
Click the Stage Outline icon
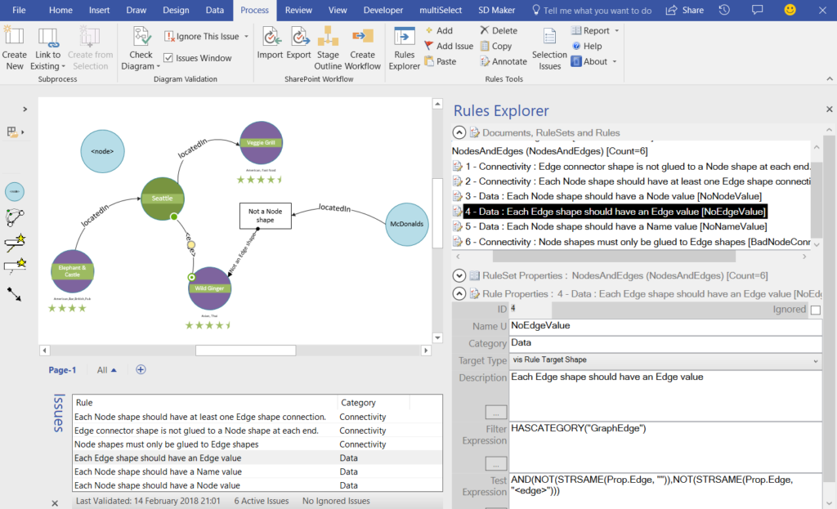pyautogui.click(x=328, y=46)
